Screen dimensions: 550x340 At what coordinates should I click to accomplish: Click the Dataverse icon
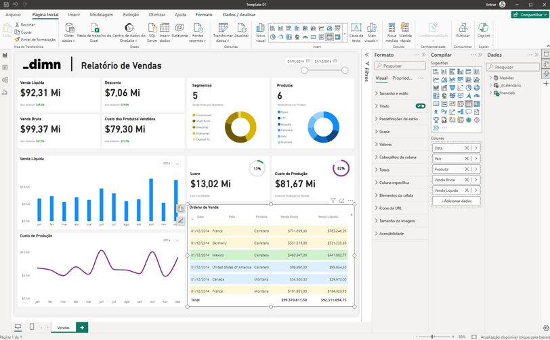coord(179,29)
